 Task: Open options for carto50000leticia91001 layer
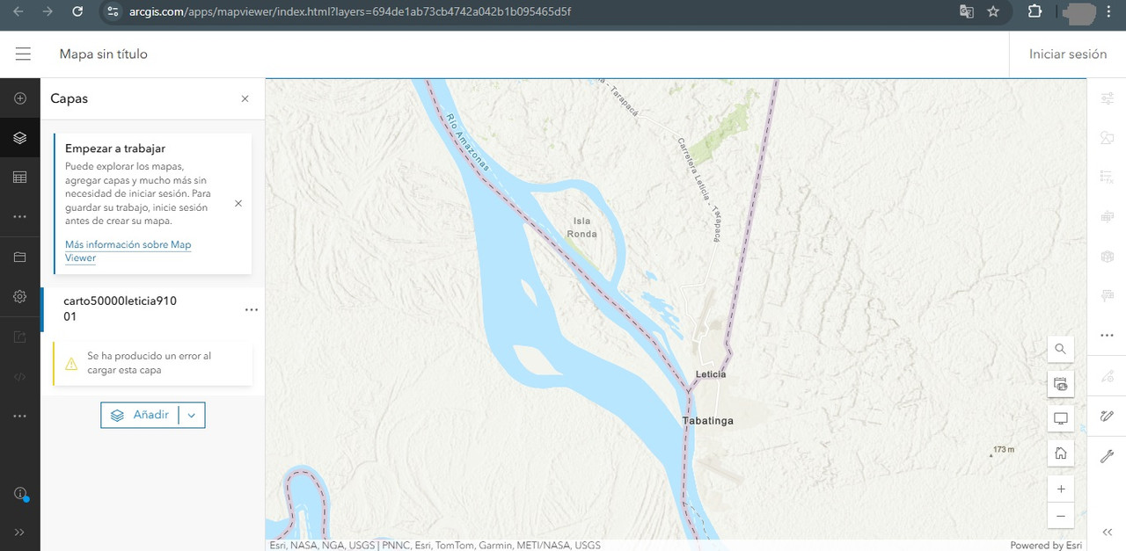click(252, 309)
